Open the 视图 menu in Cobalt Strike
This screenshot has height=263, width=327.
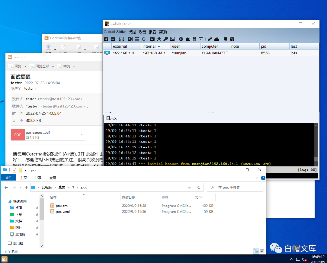[x=132, y=32]
